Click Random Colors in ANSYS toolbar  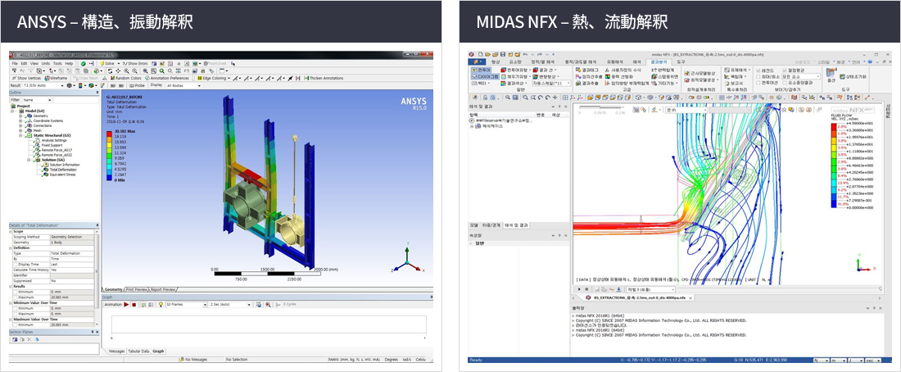(126, 78)
